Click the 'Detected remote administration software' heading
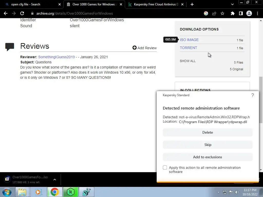Screen dimensions: 263x197 click(201, 108)
